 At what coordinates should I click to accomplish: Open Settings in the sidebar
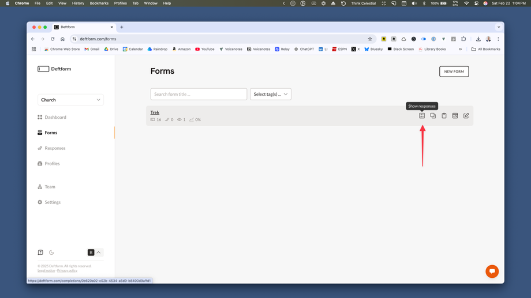49,202
